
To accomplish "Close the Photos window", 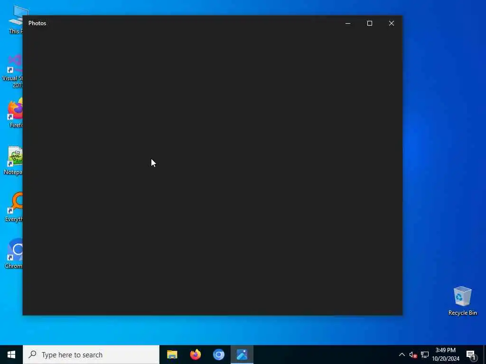I will [392, 23].
